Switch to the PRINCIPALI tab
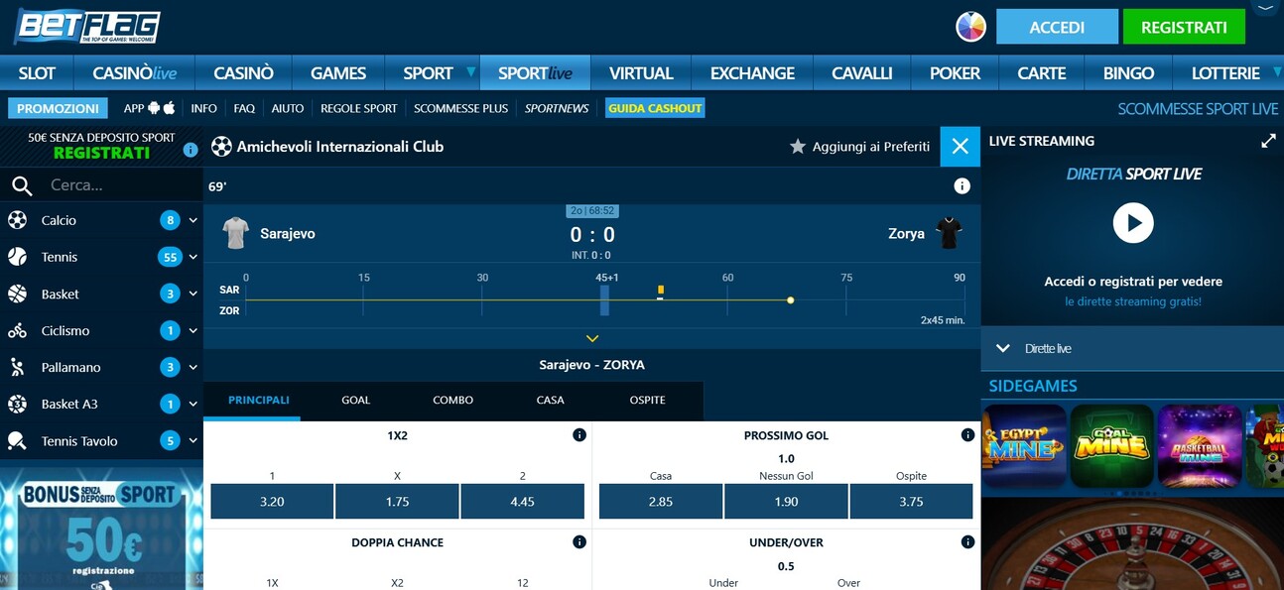Image resolution: width=1284 pixels, height=590 pixels. (x=259, y=400)
